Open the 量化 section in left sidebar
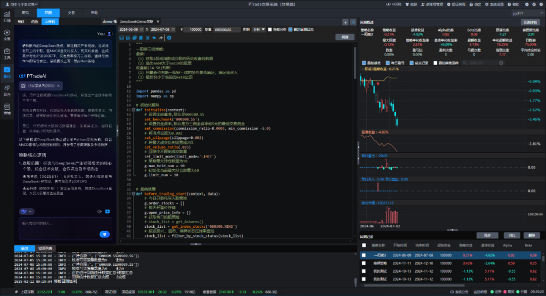The width and height of the screenshot is (546, 296). (7, 74)
